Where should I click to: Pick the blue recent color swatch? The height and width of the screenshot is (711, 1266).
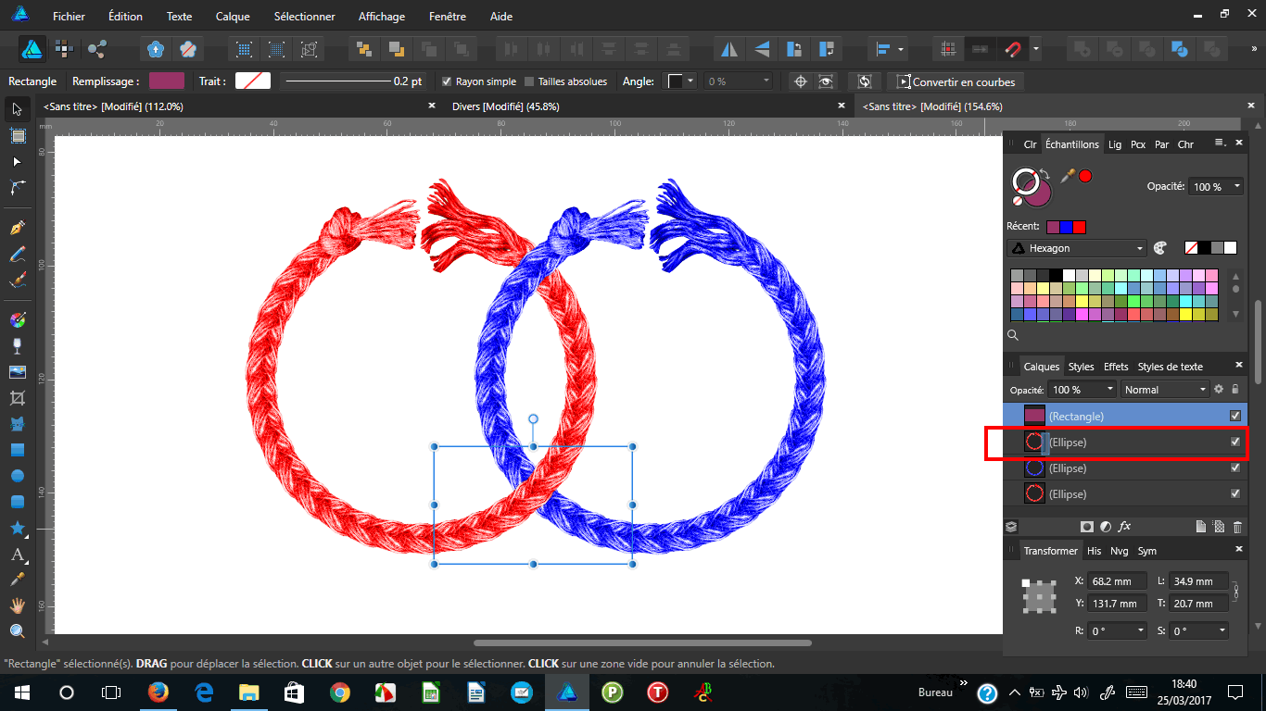1066,227
